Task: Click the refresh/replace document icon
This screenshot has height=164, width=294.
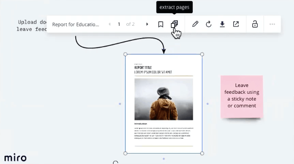Action: [x=209, y=24]
